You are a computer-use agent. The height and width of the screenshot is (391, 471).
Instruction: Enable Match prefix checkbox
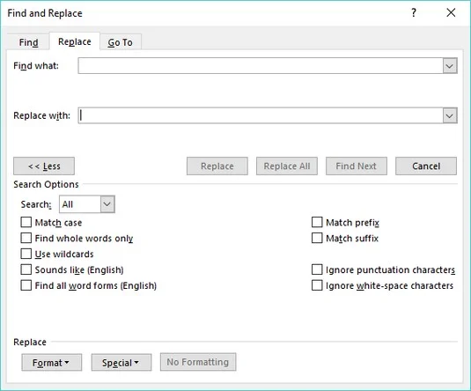point(317,223)
